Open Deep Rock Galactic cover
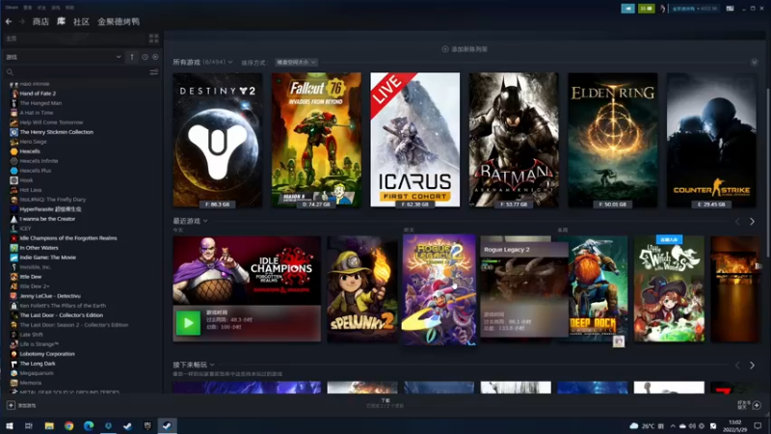This screenshot has height=434, width=771. coord(598,289)
